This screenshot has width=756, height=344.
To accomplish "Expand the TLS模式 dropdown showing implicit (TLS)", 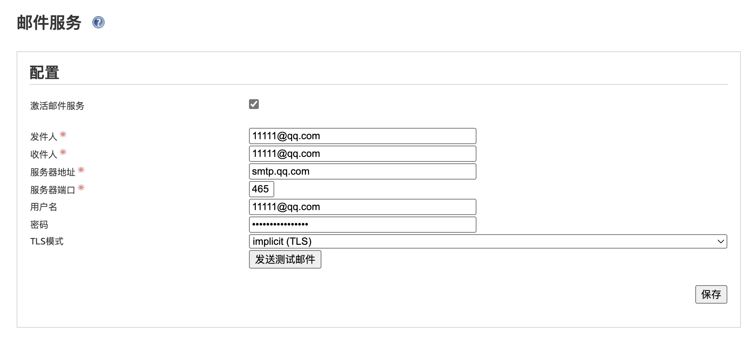I will [487, 241].
